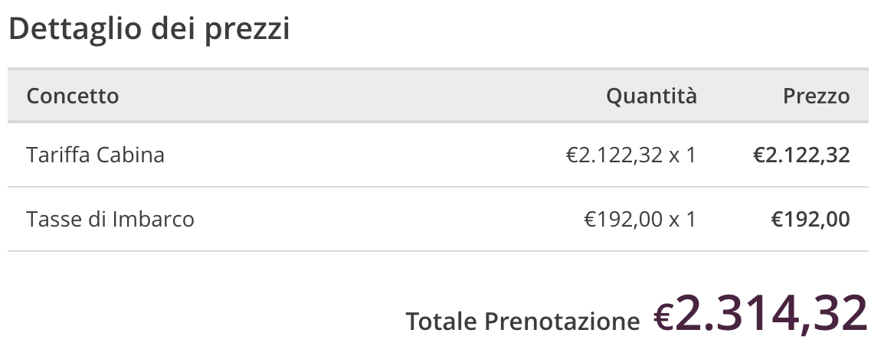
Task: Click the "x 1" multiplier in Tasse di Imbarco row
Action: click(x=682, y=220)
